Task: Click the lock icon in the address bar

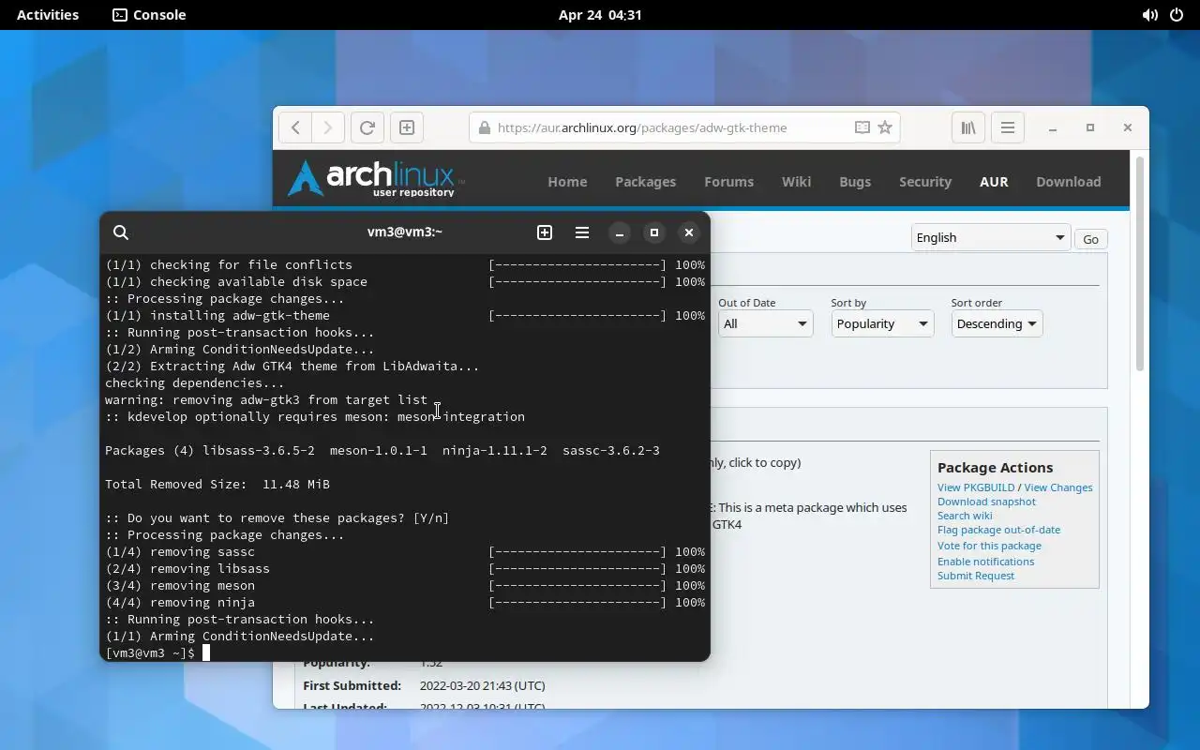Action: pyautogui.click(x=484, y=127)
